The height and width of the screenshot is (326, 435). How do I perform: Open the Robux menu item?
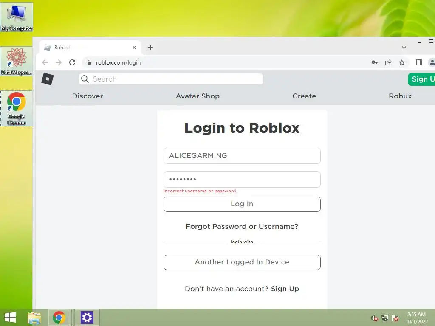point(400,96)
